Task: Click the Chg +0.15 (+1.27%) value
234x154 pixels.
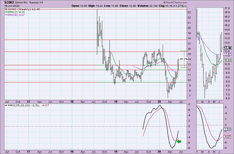Action: [x=171, y=6]
